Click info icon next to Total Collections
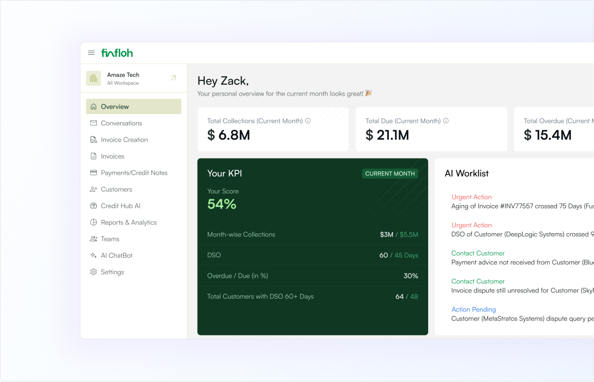The height and width of the screenshot is (382, 594). 308,121
